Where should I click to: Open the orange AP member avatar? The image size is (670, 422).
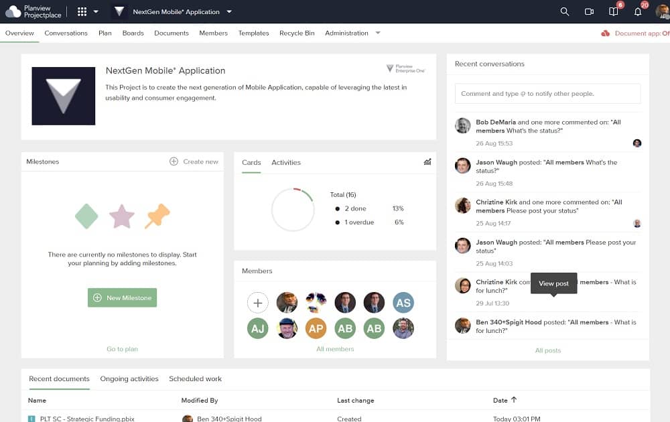(x=316, y=328)
